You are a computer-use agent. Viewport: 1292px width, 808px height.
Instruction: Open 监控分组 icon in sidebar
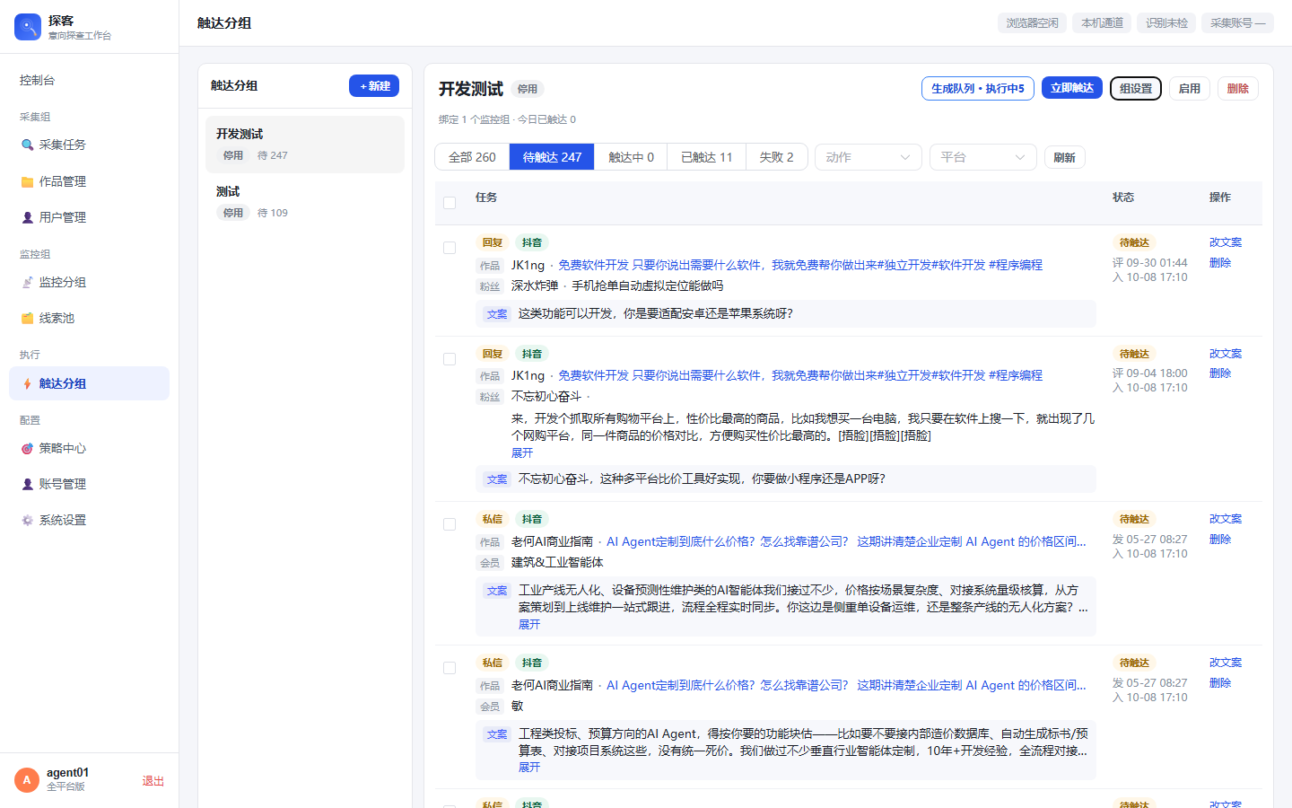pos(27,282)
